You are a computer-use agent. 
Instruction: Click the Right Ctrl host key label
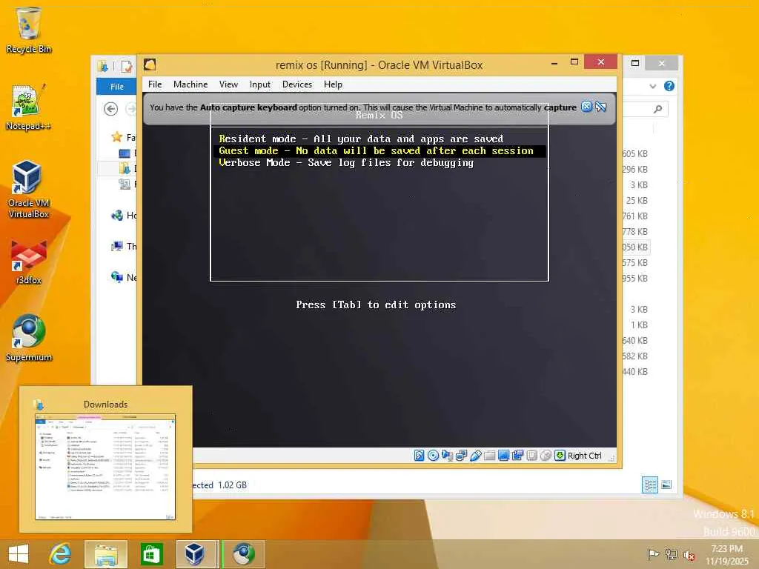point(584,456)
